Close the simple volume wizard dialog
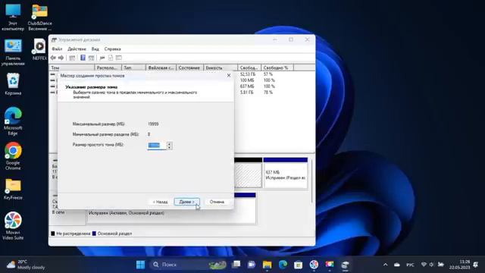 pyautogui.click(x=229, y=76)
